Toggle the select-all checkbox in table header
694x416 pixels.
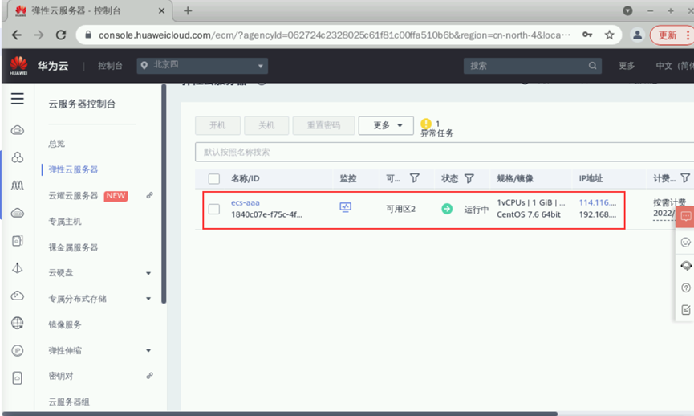click(214, 178)
